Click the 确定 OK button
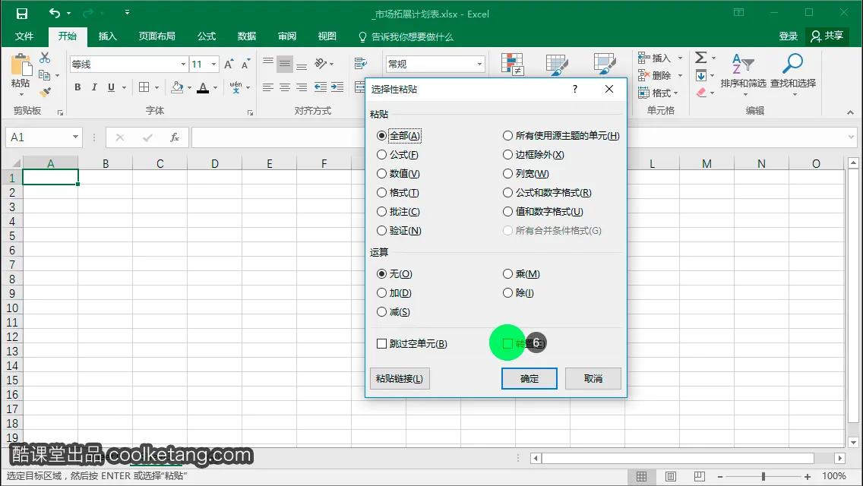 tap(529, 379)
